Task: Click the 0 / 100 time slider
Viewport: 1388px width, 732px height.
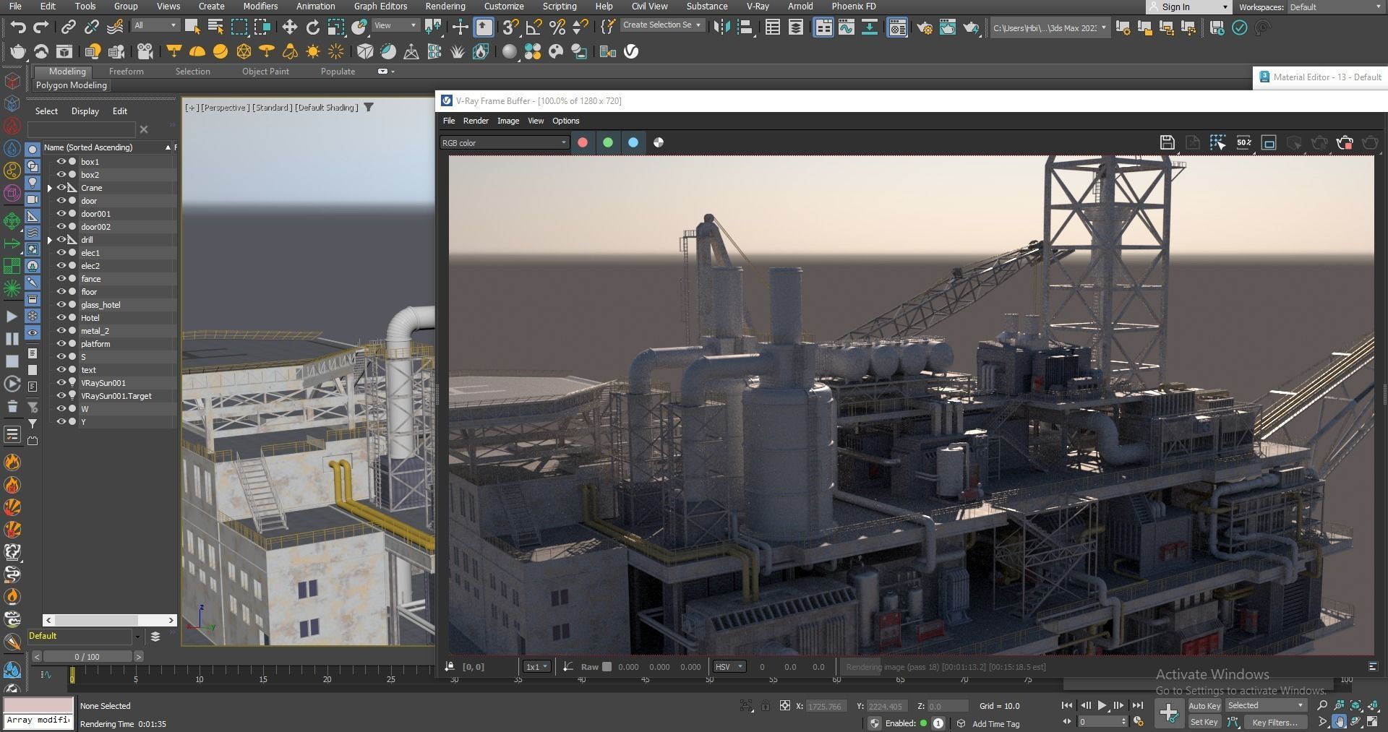Action: 87,657
